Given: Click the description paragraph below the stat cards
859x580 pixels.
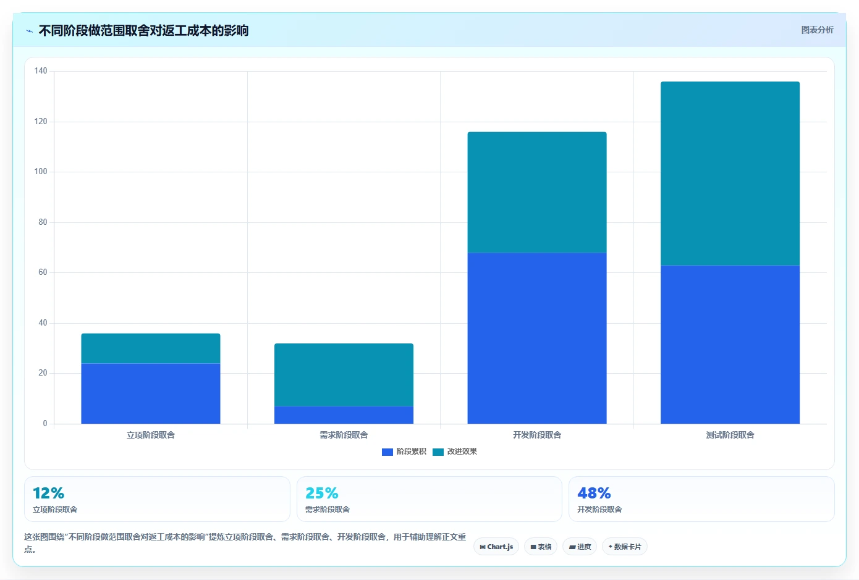Looking at the screenshot, I should 245,543.
